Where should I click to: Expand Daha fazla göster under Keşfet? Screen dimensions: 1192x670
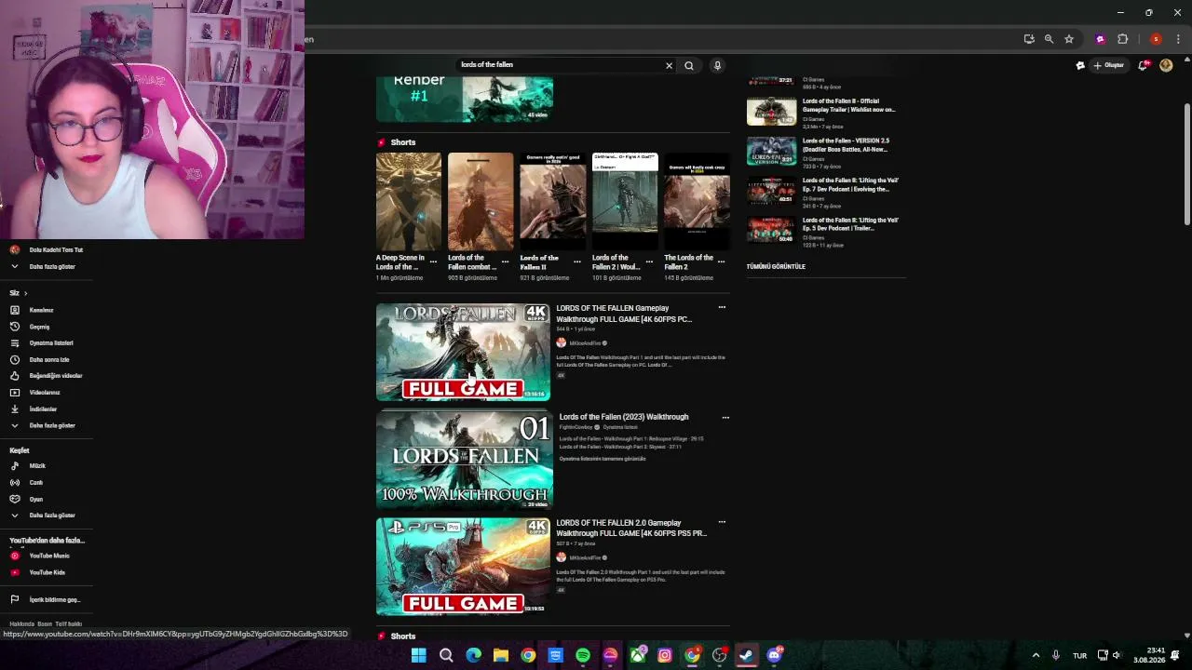52,516
